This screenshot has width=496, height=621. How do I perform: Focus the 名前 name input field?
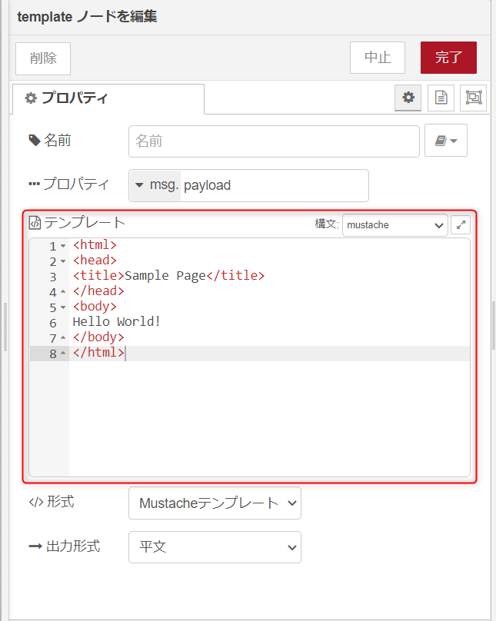[x=274, y=141]
